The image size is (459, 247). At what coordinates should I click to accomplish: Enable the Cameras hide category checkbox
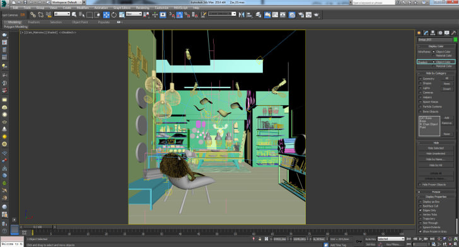click(421, 93)
